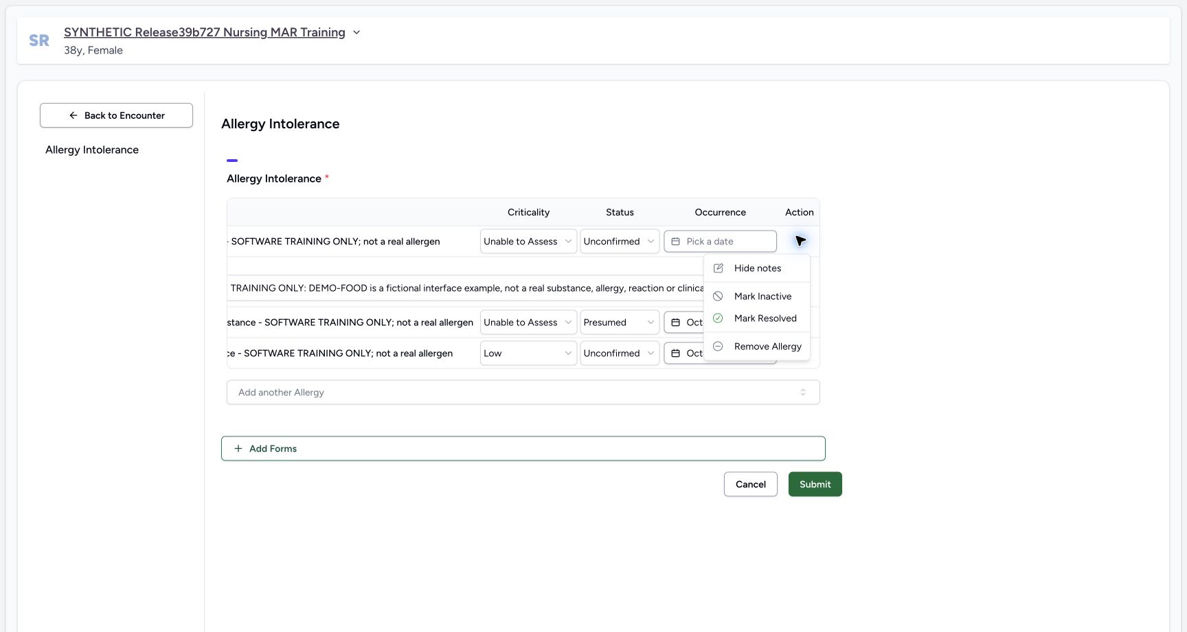
Task: Click the Action column header
Action: [x=799, y=213]
